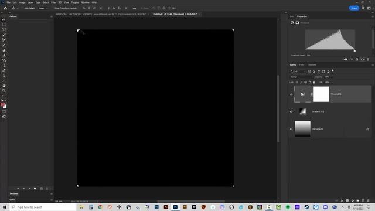Viewport: 375px width, 211px height.
Task: Reset Threshold adjustment to defaults
Action: point(357,59)
